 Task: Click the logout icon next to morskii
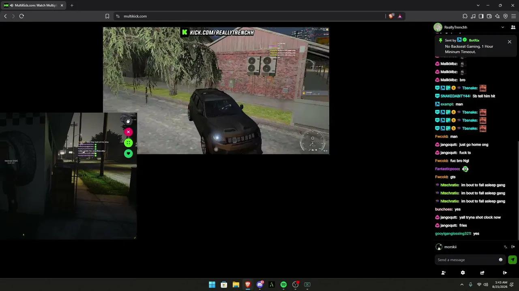[x=513, y=247]
